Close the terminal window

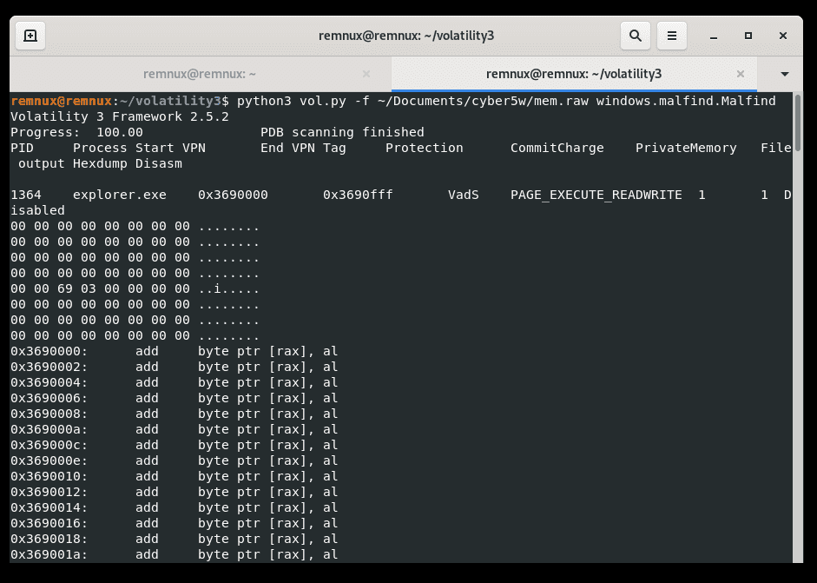(782, 36)
